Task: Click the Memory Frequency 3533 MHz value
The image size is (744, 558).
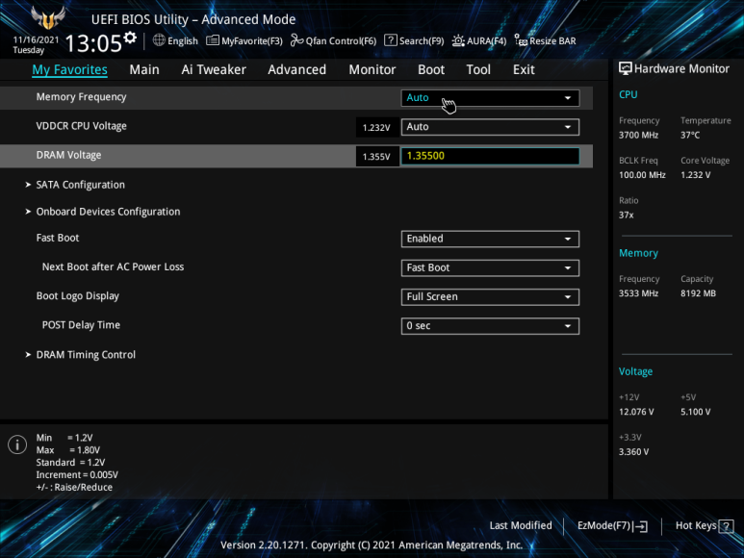Action: (639, 293)
